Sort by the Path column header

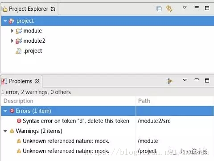174,101
